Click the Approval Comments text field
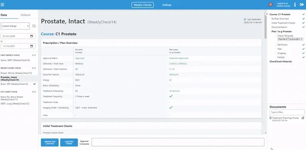The image size is (306, 150). coord(178,142)
